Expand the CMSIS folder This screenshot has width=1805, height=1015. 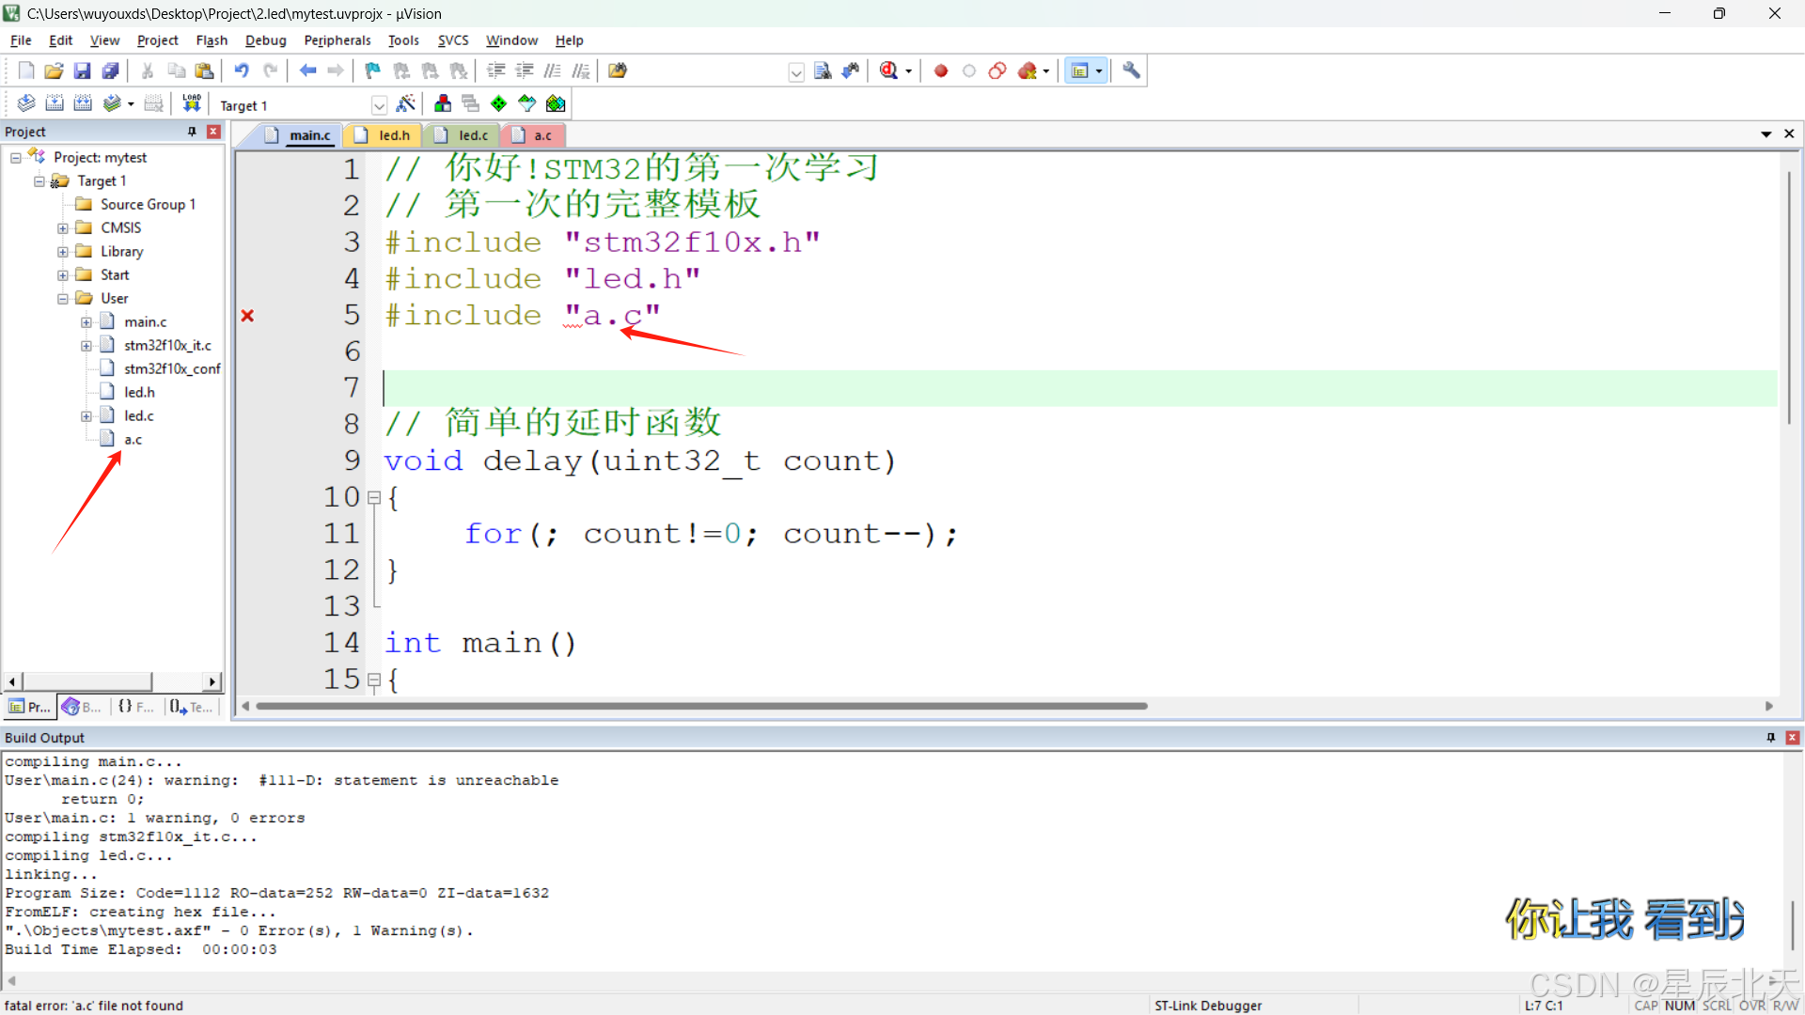[x=63, y=228]
